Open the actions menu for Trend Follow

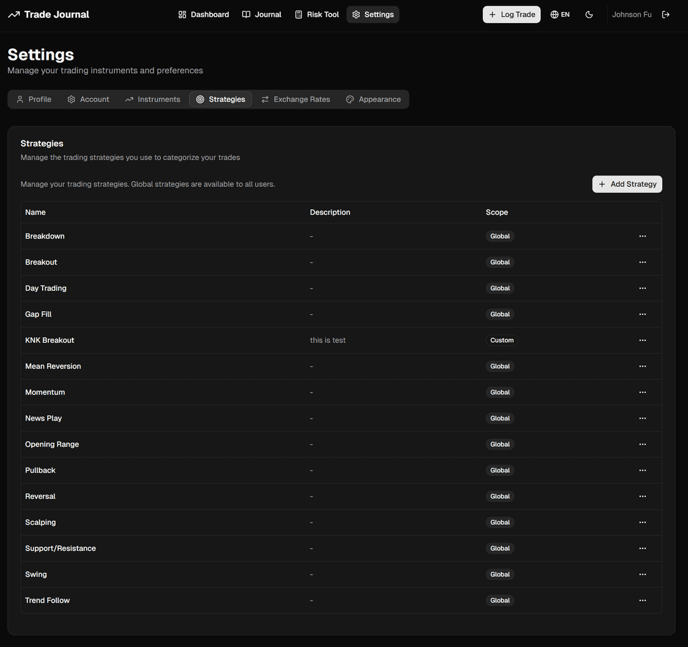pyautogui.click(x=642, y=600)
